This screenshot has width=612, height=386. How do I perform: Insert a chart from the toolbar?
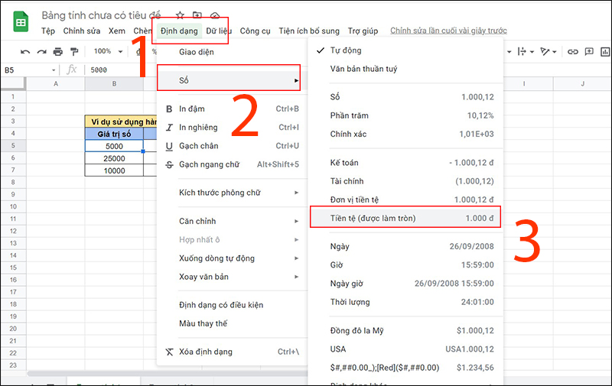click(x=605, y=51)
